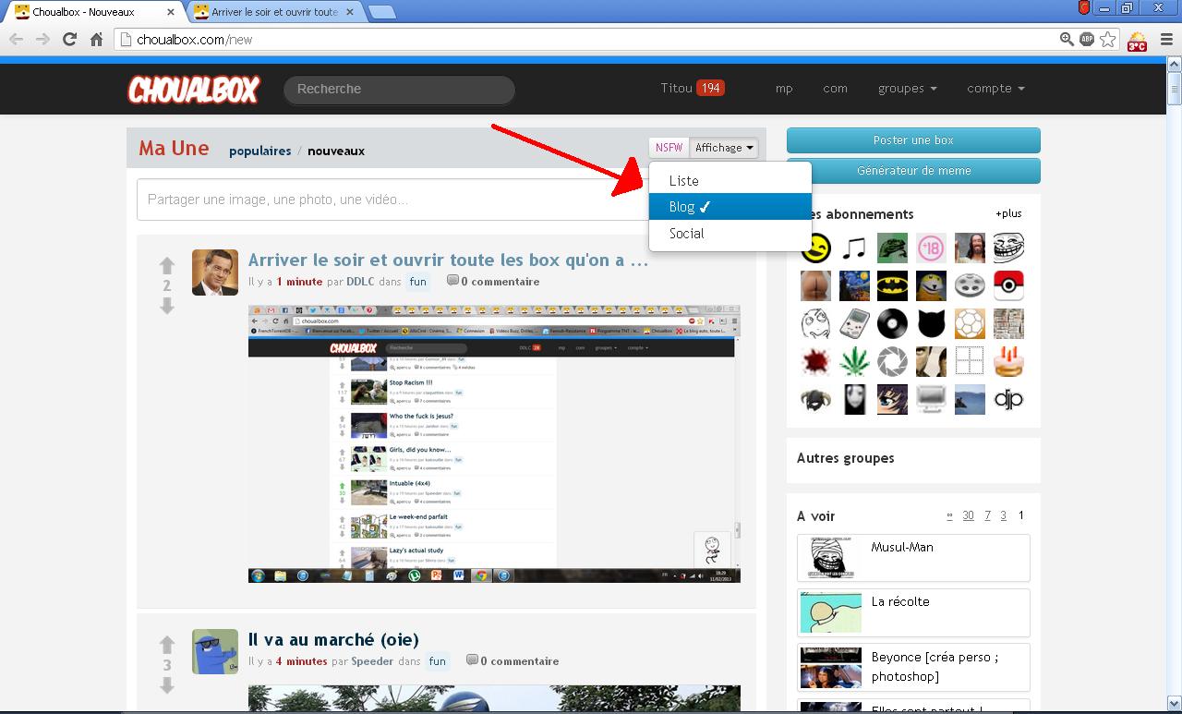Bookmark this page with the star icon

pos(1108,39)
